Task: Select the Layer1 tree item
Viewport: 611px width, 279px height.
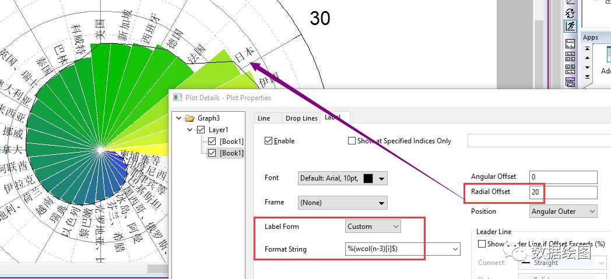Action: point(219,130)
